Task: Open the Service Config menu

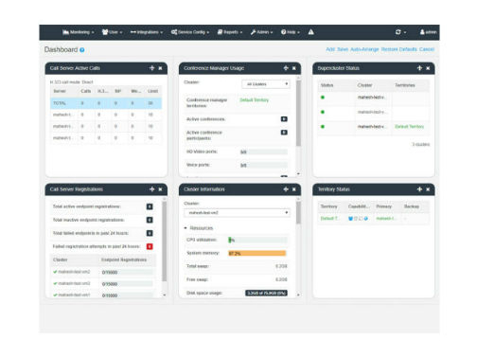Action: pos(190,32)
